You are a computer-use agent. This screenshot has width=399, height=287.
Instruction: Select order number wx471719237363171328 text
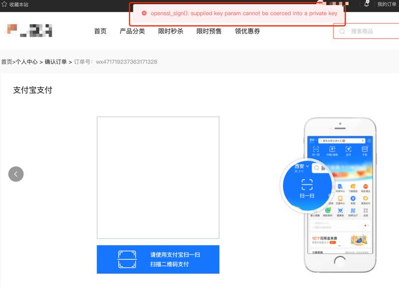tap(126, 62)
